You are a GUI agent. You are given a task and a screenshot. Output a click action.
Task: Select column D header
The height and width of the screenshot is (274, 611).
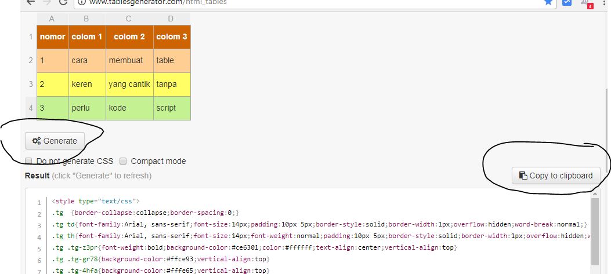pyautogui.click(x=171, y=19)
